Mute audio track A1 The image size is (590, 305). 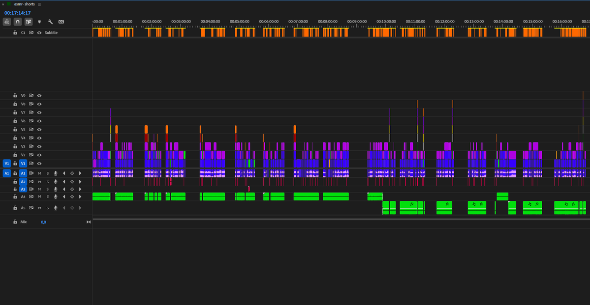click(39, 173)
